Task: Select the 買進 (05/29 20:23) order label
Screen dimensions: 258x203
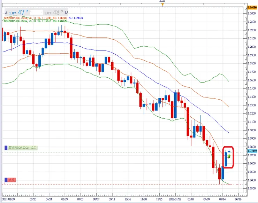Action: [23, 148]
